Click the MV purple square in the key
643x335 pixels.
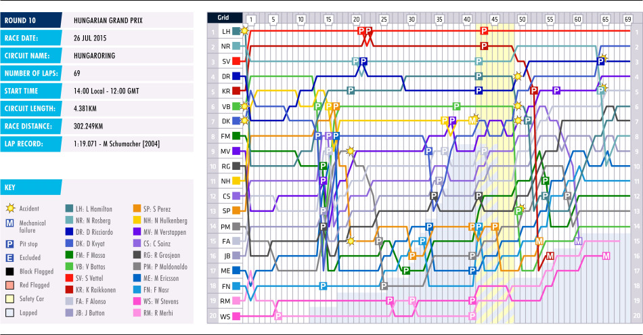[x=137, y=231]
